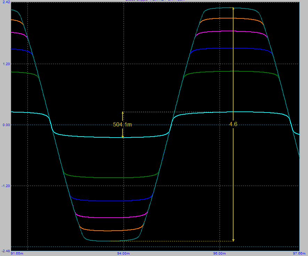Click the 1.20 y-axis tick label
The height and width of the screenshot is (256, 308).
tap(6, 64)
